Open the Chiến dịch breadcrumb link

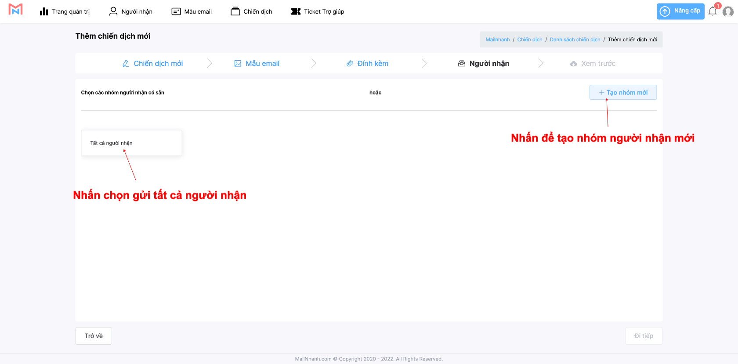(529, 40)
